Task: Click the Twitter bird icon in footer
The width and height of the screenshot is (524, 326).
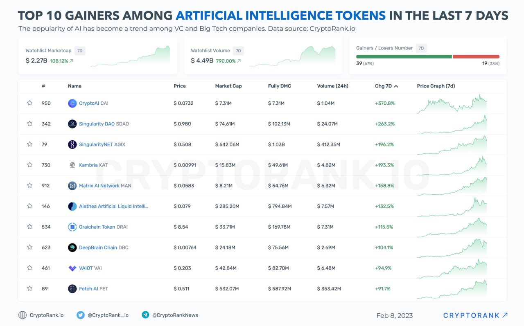Action: [81, 315]
